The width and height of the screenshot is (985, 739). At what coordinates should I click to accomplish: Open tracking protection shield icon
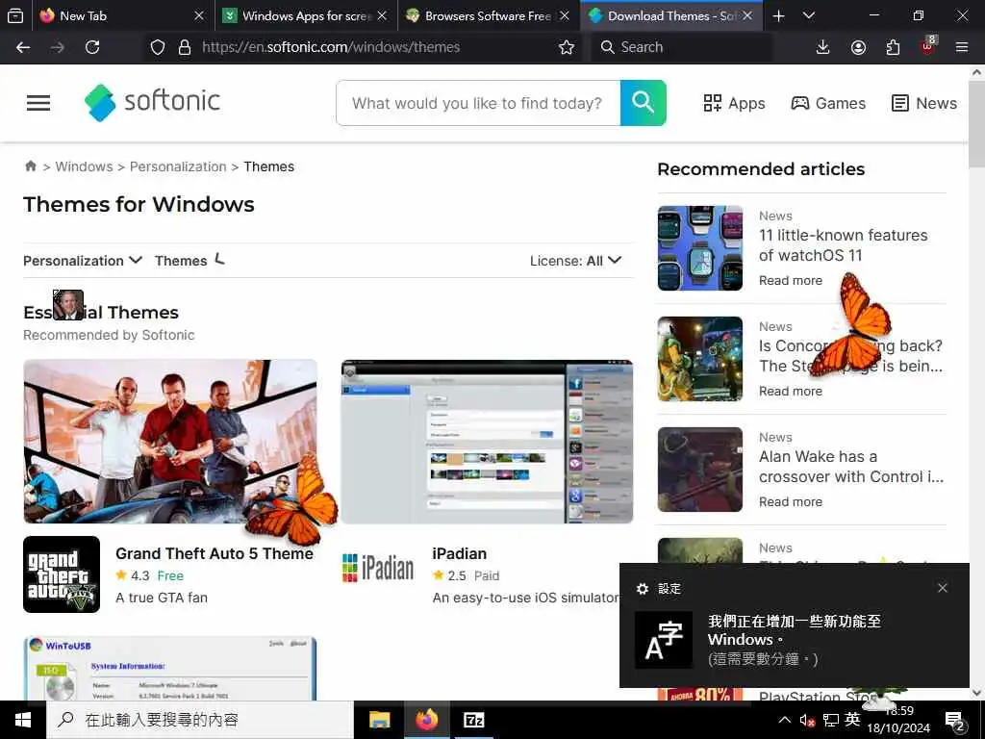tap(158, 47)
